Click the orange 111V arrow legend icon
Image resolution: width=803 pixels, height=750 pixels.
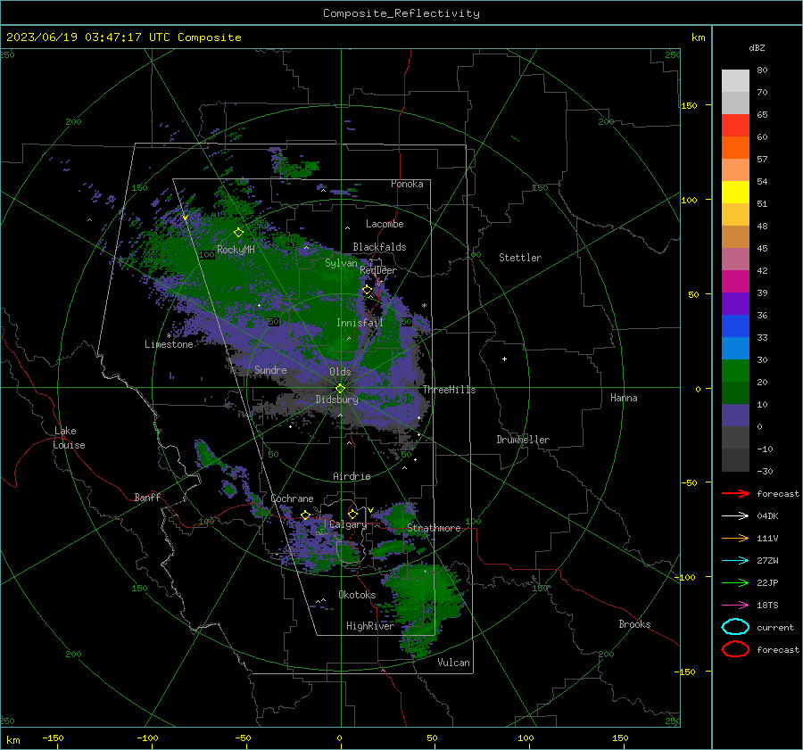coord(735,538)
